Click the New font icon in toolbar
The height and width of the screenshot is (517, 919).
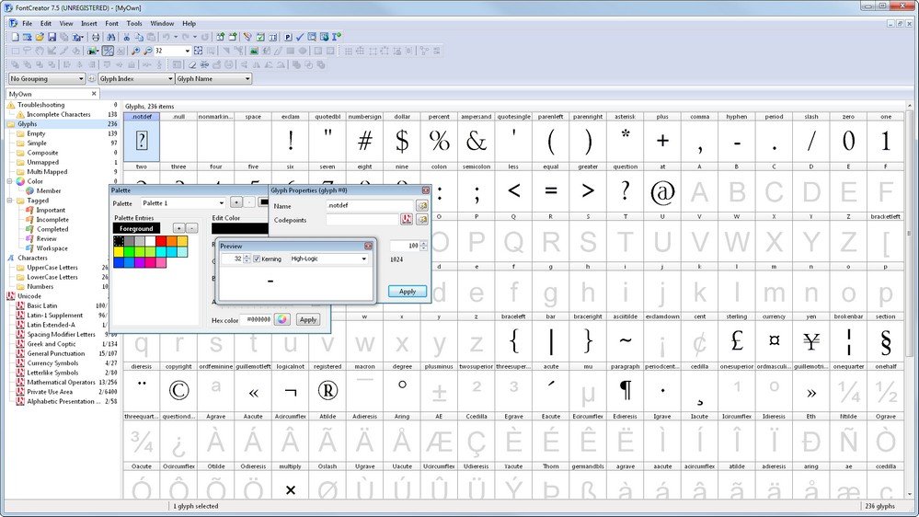click(16, 37)
